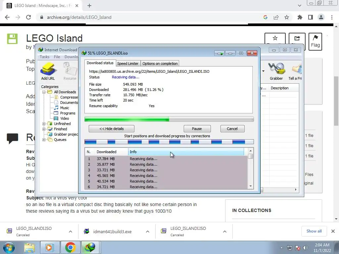Click right arrow of IDM horizontal scrollbar
339x254 pixels.
pos(296,190)
